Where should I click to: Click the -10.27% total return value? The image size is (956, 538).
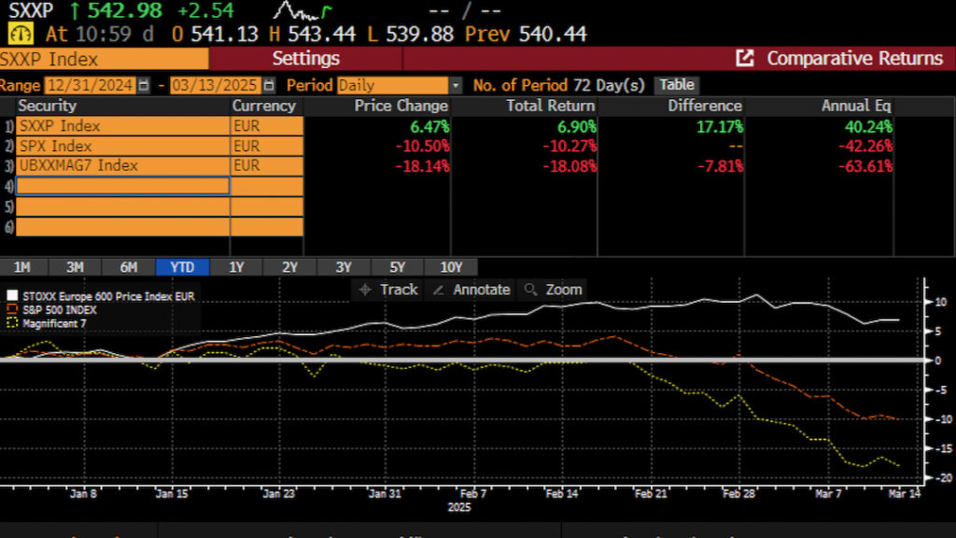(569, 147)
